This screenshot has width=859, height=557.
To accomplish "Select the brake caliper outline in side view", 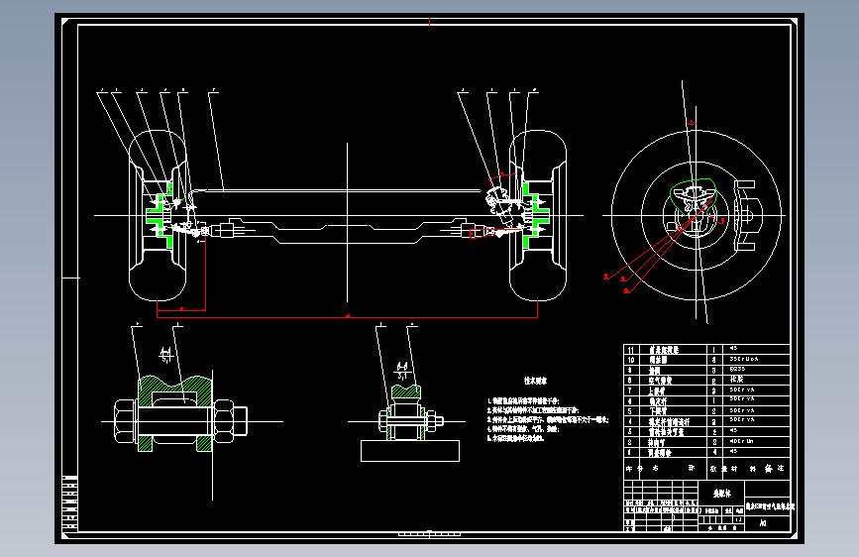I will click(747, 215).
